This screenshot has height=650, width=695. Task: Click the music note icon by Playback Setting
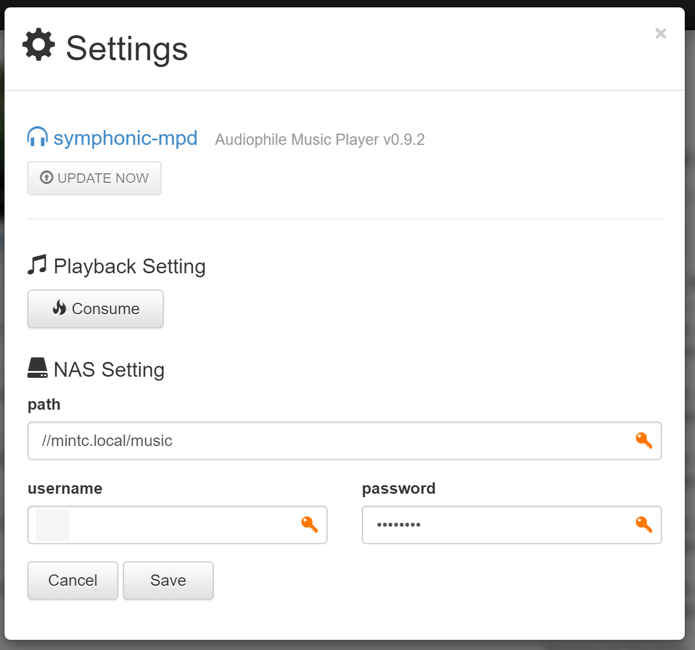[x=38, y=265]
